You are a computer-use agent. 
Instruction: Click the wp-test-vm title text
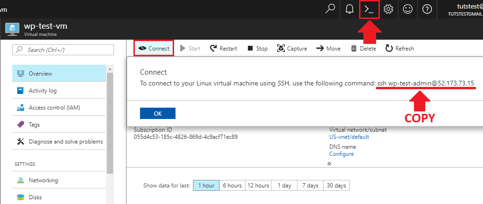click(x=45, y=26)
